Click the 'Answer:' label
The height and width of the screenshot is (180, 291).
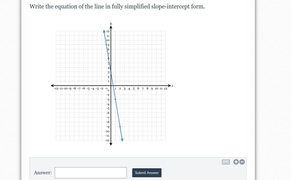(43, 173)
